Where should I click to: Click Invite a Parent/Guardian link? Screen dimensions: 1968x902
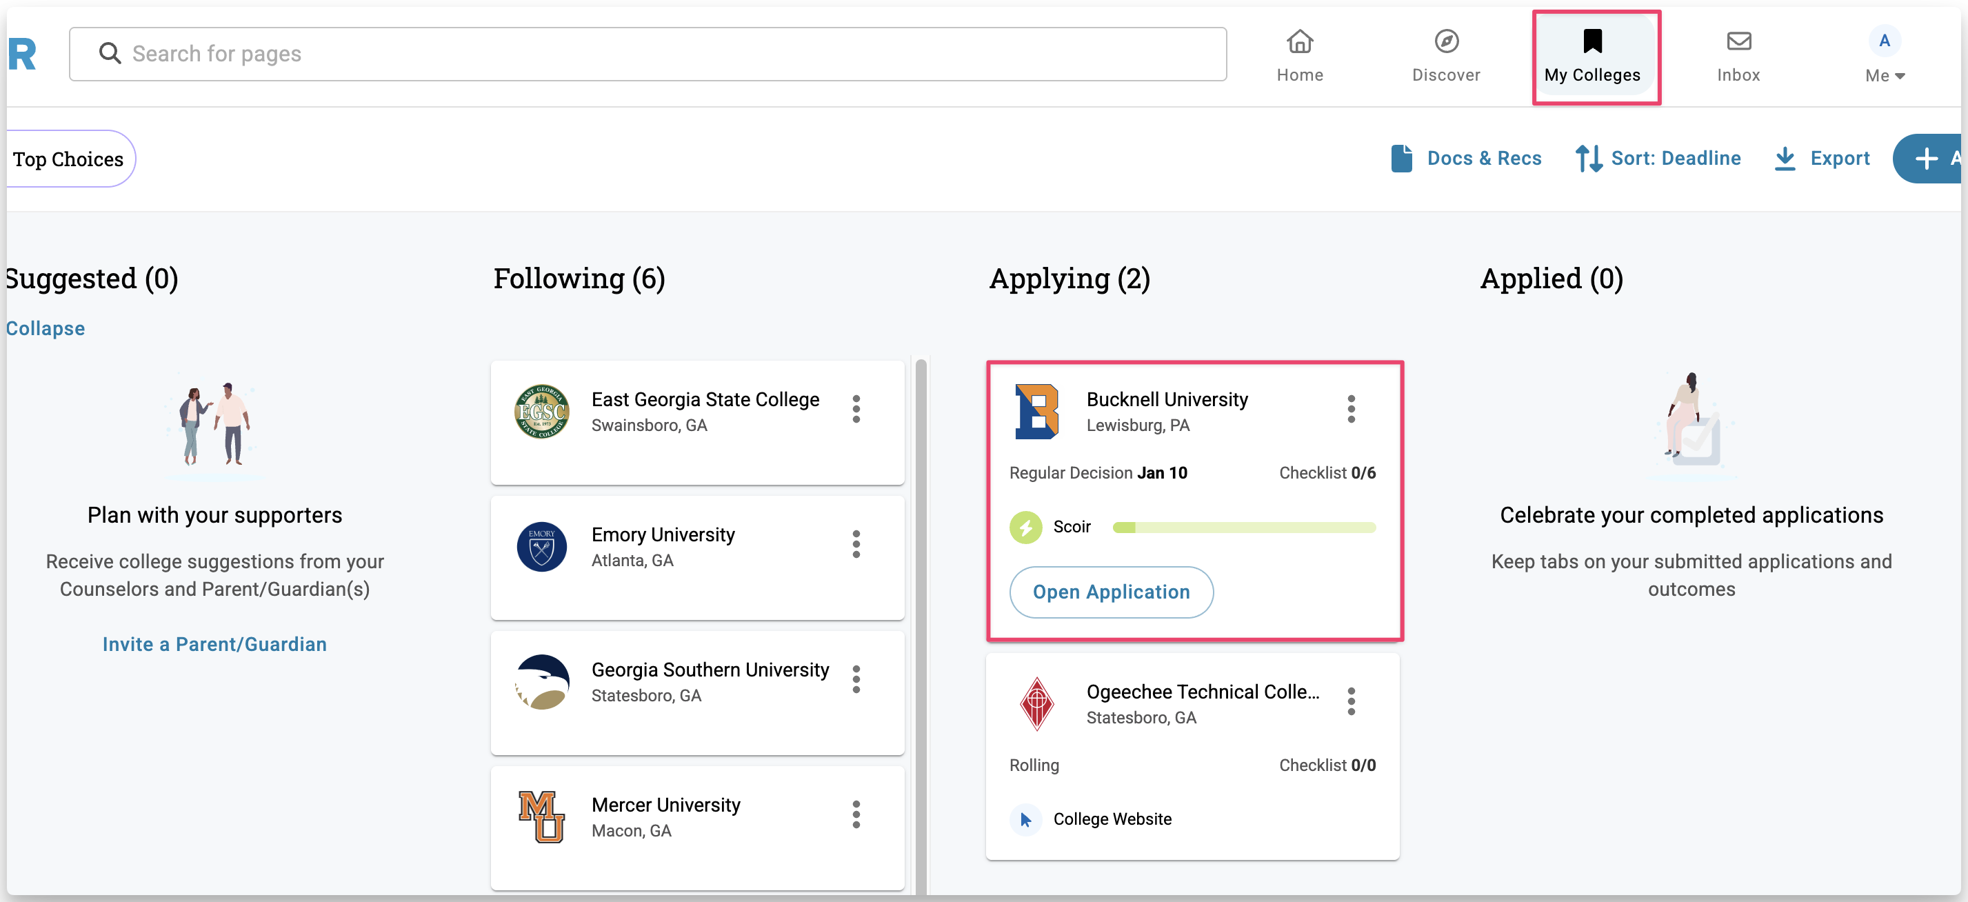tap(214, 644)
